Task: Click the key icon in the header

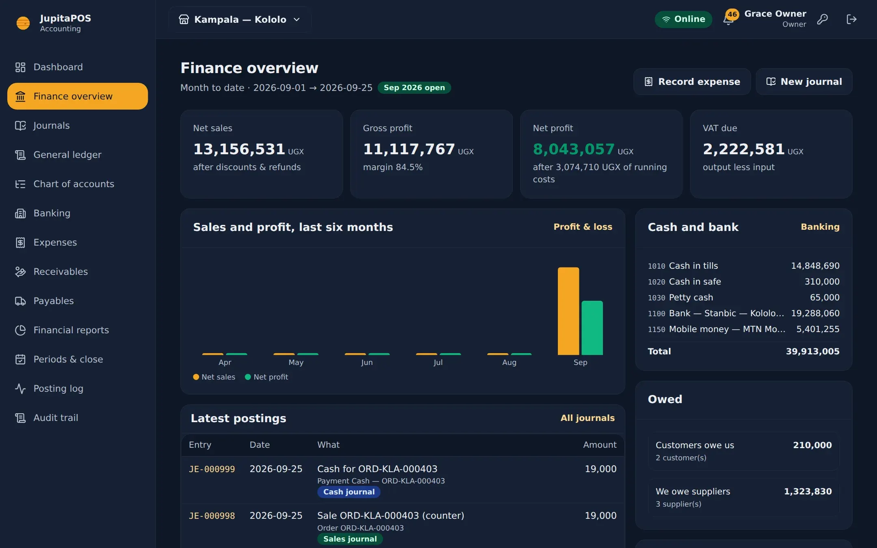Action: pyautogui.click(x=822, y=19)
